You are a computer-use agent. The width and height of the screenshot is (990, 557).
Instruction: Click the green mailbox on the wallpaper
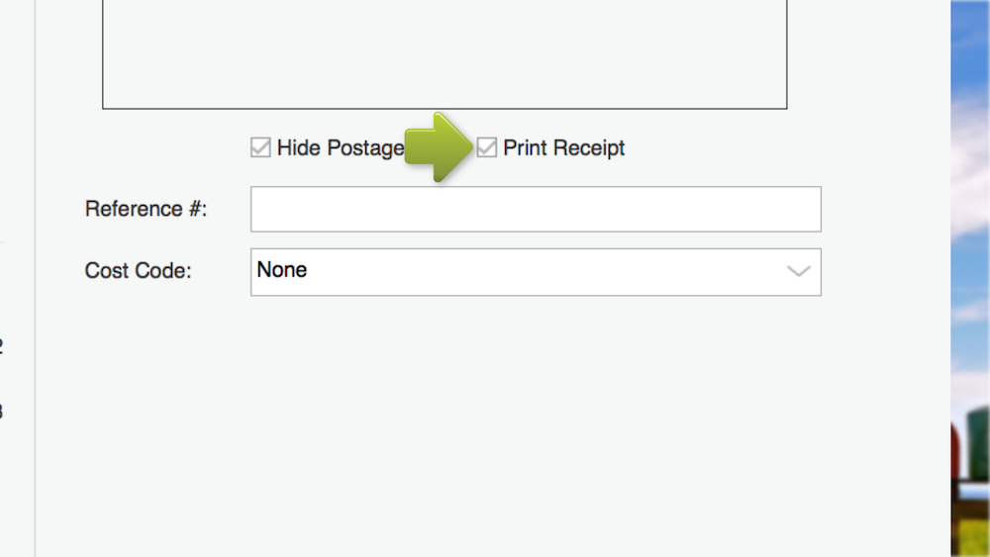[x=979, y=433]
